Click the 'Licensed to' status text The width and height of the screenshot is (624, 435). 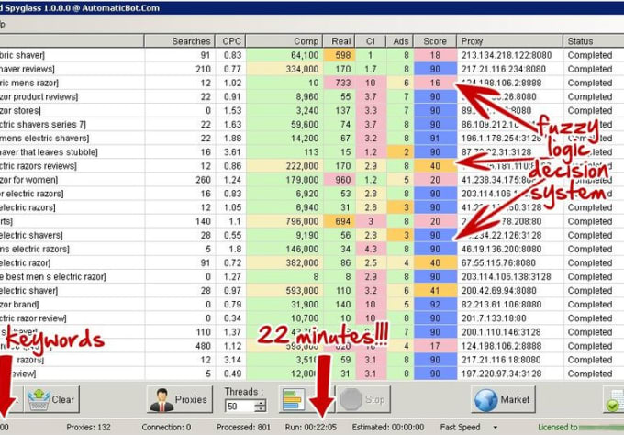click(x=557, y=427)
